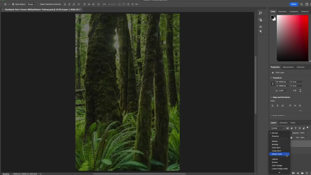The width and height of the screenshot is (311, 175).
Task: Toggle filter for smart objects icon
Action: pyautogui.click(x=304, y=128)
